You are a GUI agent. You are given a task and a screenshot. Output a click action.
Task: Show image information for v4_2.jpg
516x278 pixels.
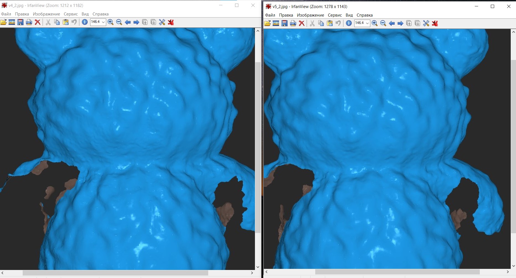(x=85, y=22)
